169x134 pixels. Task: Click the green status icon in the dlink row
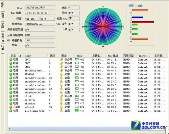coord(11,96)
